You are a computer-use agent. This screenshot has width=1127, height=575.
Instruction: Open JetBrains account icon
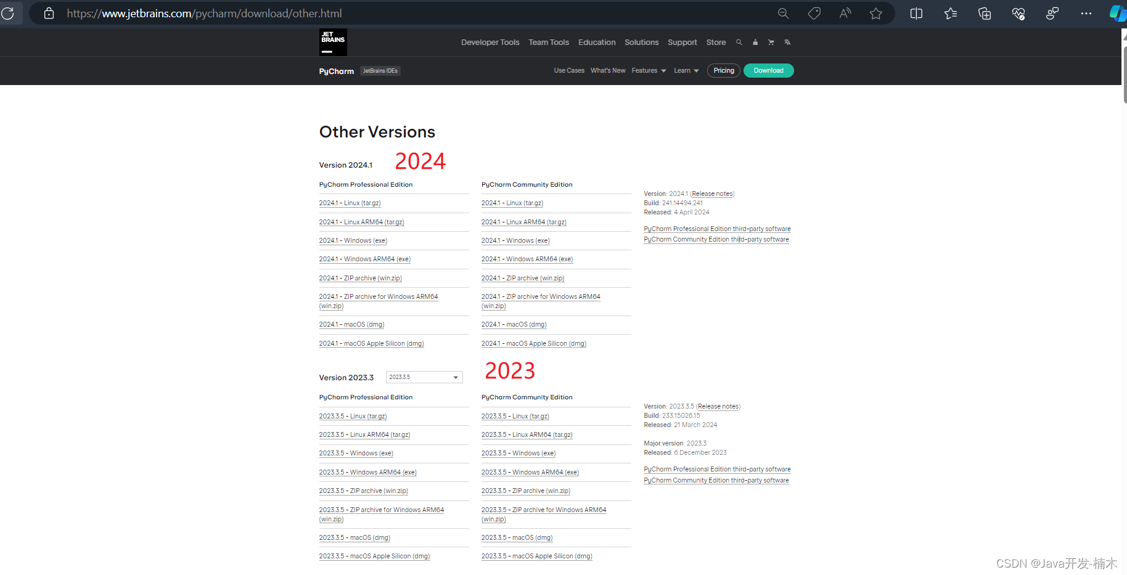point(755,43)
